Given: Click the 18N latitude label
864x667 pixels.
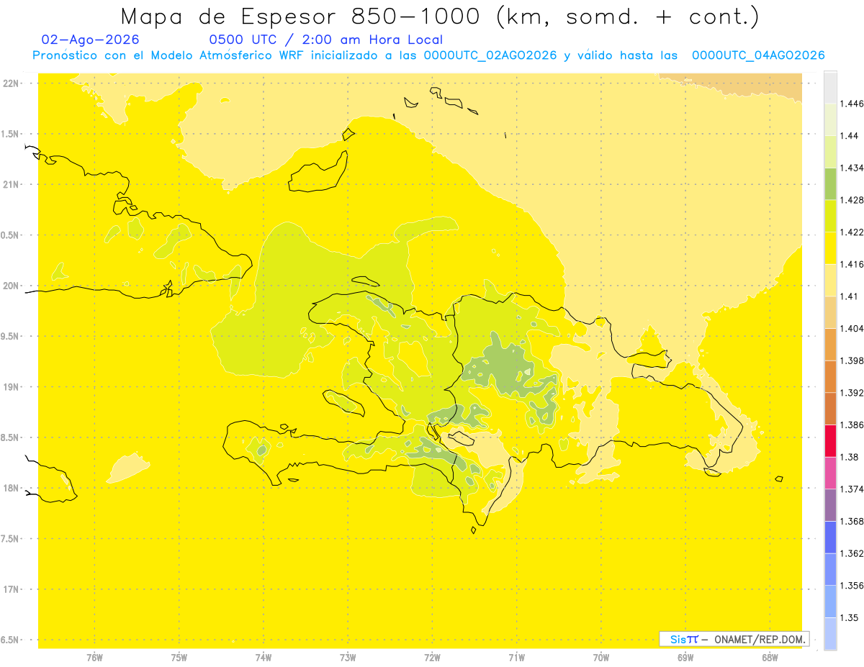Looking at the screenshot, I should [x=12, y=489].
